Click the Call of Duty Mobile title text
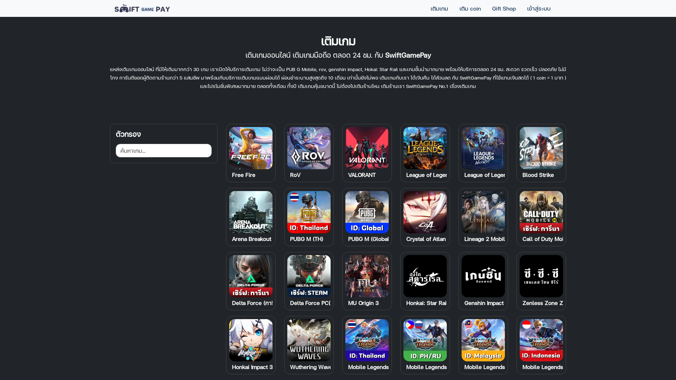Screen dimensions: 676x380 [x=543, y=239]
